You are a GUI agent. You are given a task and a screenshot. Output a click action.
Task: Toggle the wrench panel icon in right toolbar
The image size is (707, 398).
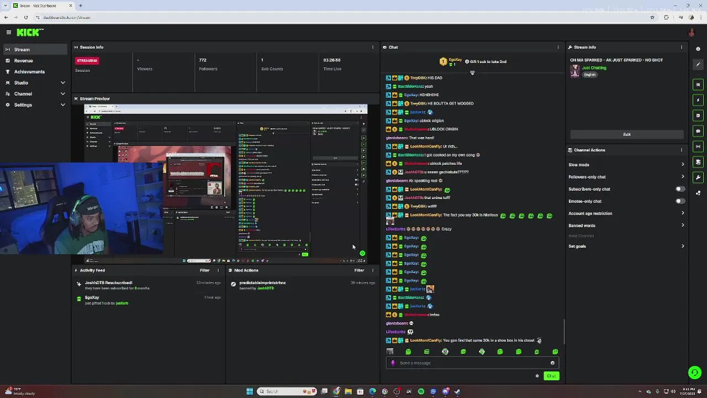point(698,177)
